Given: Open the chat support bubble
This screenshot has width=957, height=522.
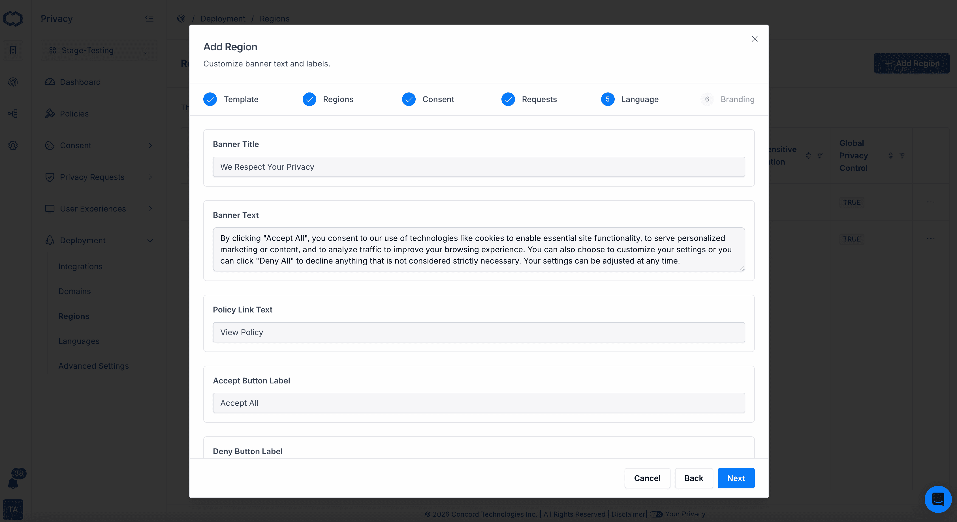Looking at the screenshot, I should point(938,499).
